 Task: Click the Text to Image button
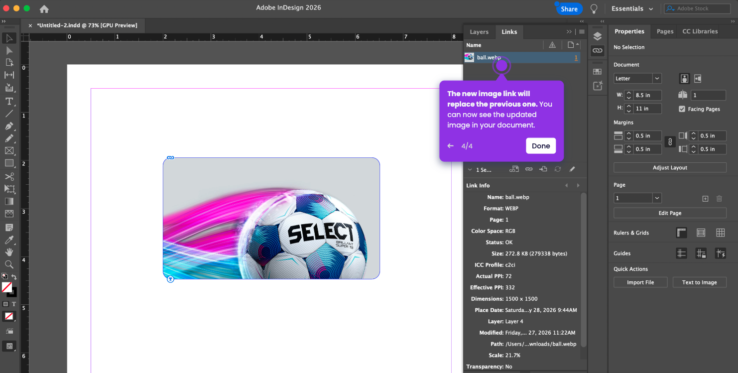(x=700, y=282)
